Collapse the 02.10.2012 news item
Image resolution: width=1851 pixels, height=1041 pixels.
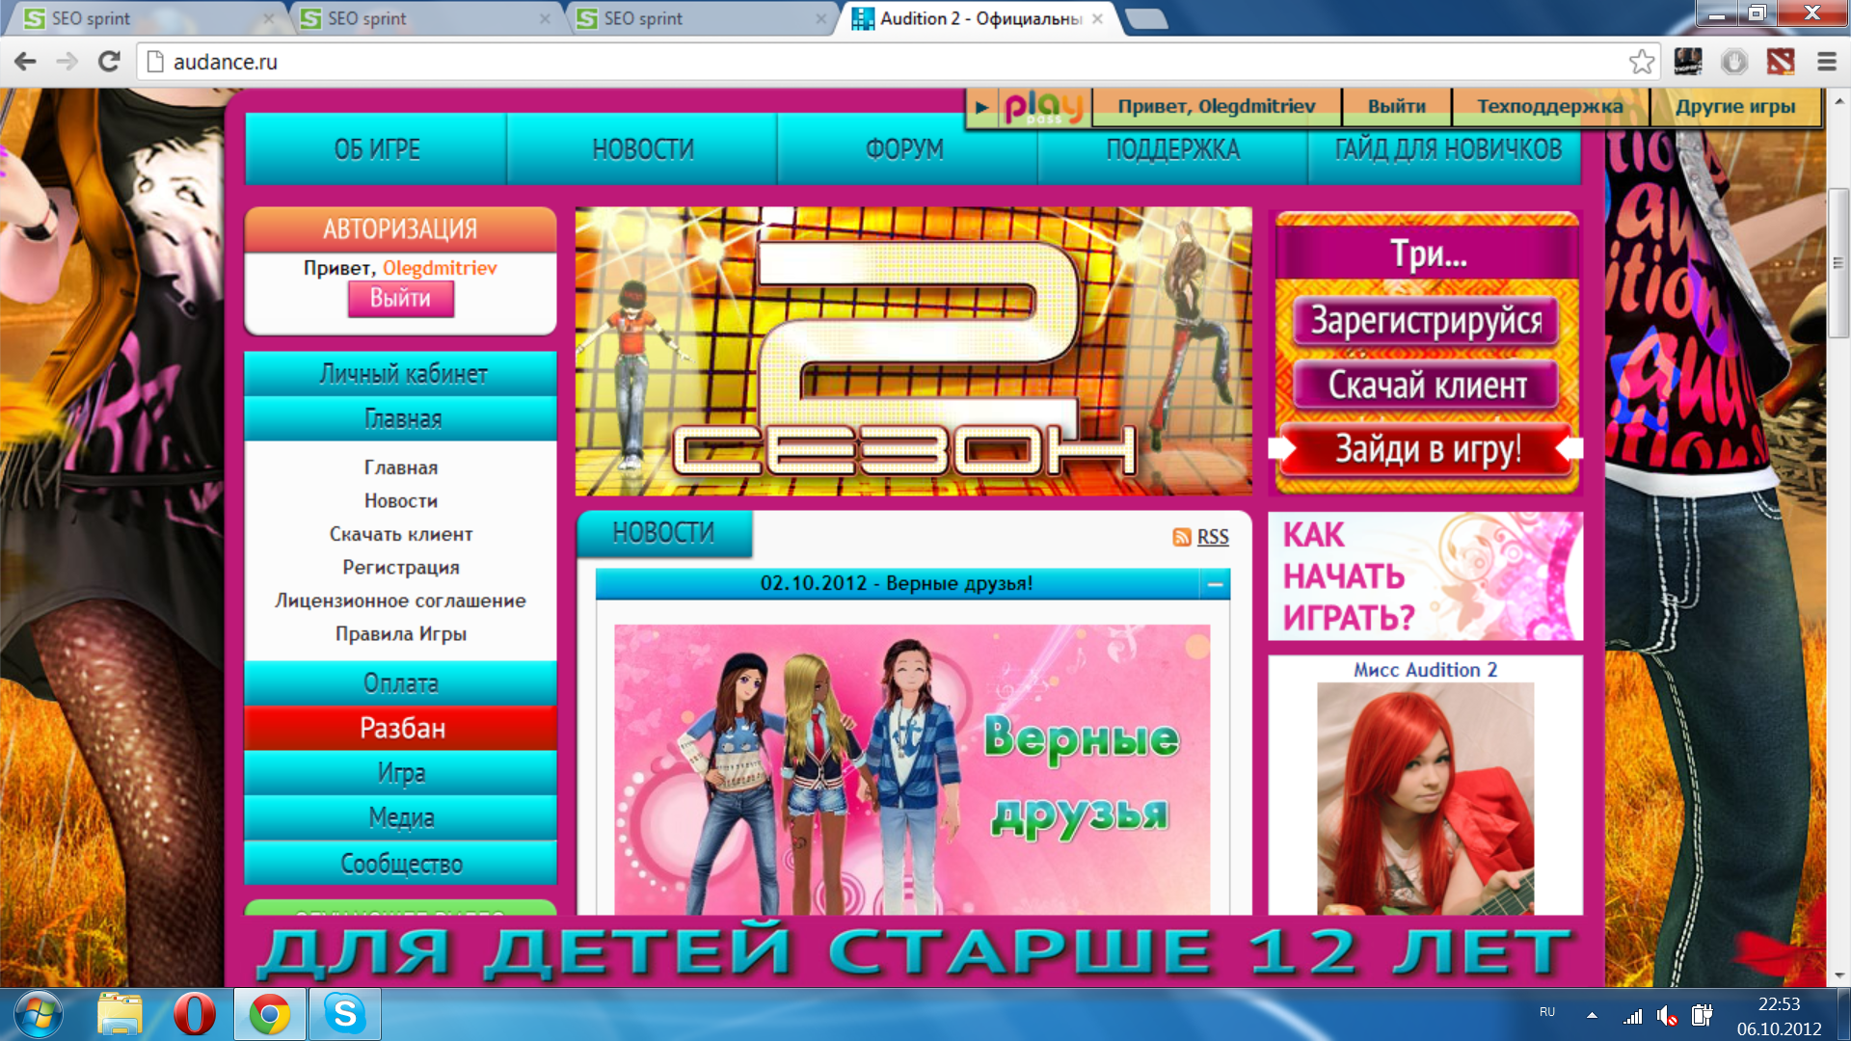(1215, 584)
